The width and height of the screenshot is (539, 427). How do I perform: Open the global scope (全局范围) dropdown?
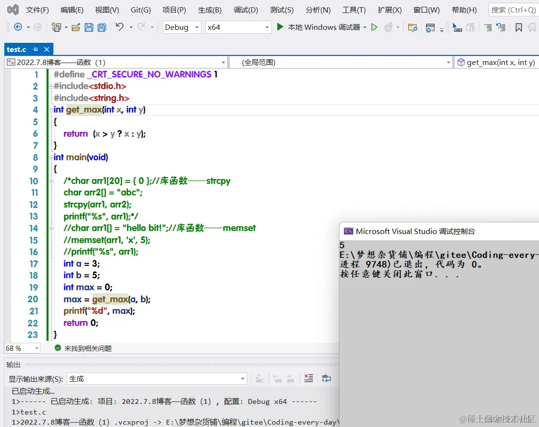click(340, 62)
